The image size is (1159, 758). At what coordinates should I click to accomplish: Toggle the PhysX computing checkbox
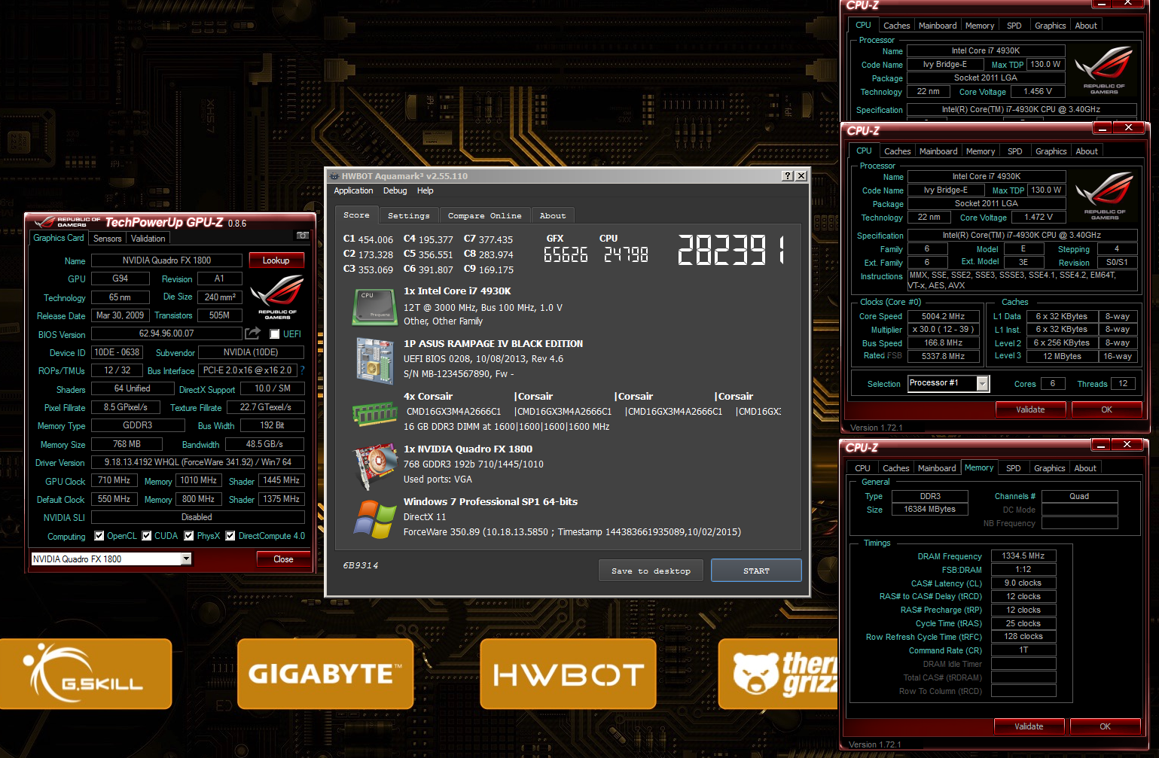(x=190, y=536)
